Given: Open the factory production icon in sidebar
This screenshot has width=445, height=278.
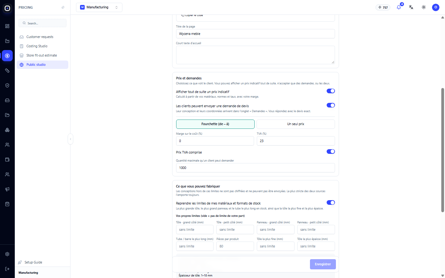Looking at the screenshot, I should point(7,41).
